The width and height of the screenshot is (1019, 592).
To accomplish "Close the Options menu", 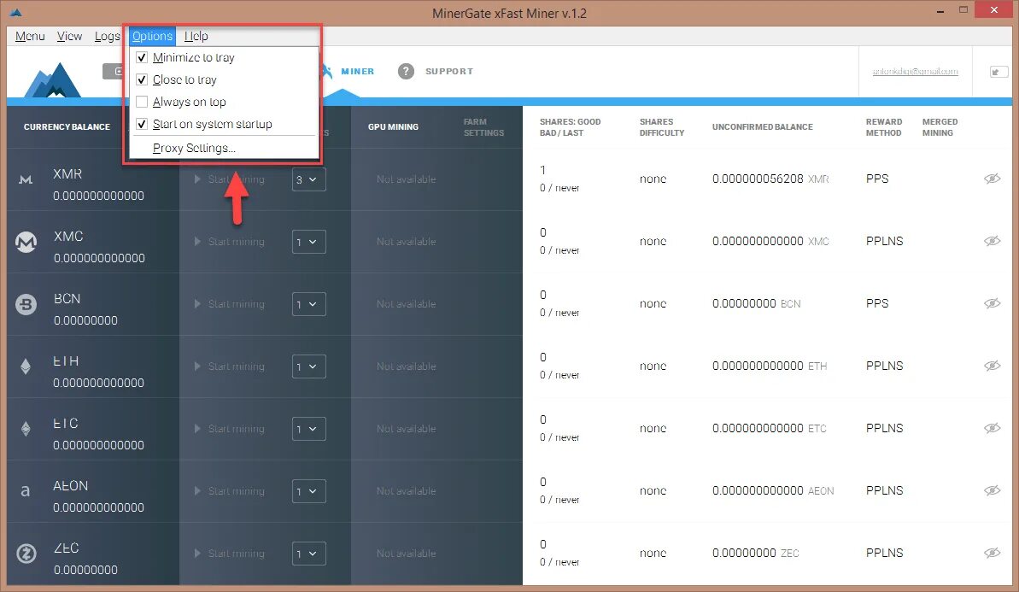I will [152, 36].
